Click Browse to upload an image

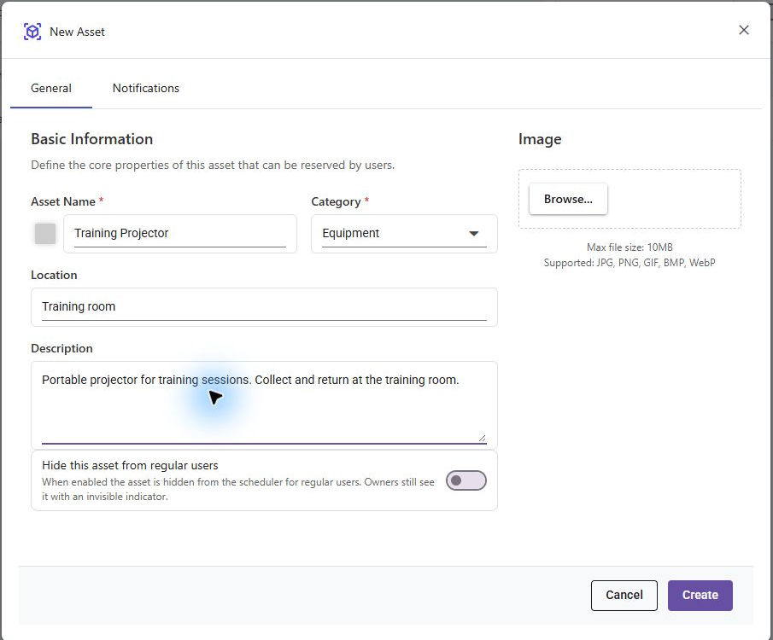[568, 199]
